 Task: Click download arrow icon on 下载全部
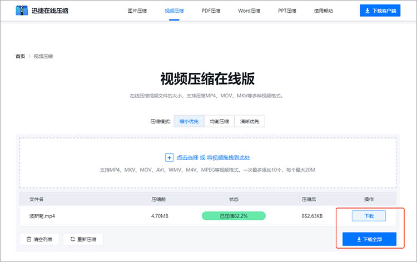coord(359,239)
